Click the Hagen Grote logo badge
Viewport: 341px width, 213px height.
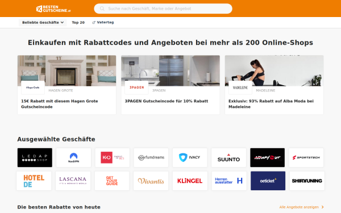(x=33, y=87)
